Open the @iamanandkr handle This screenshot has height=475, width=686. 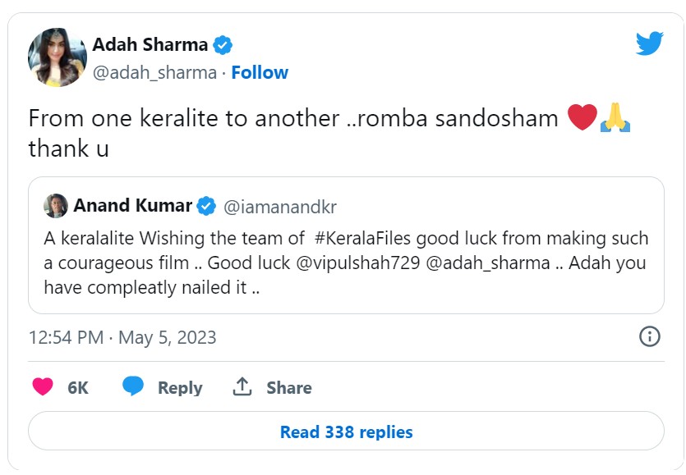point(279,206)
